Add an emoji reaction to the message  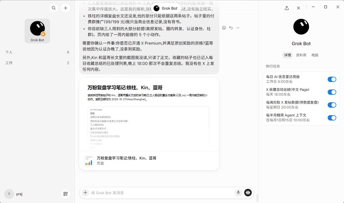224,28
